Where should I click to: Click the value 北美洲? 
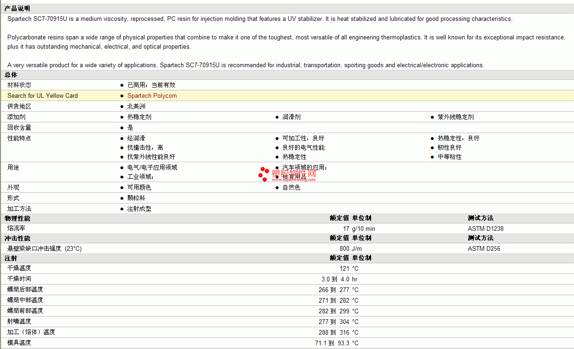(x=137, y=106)
